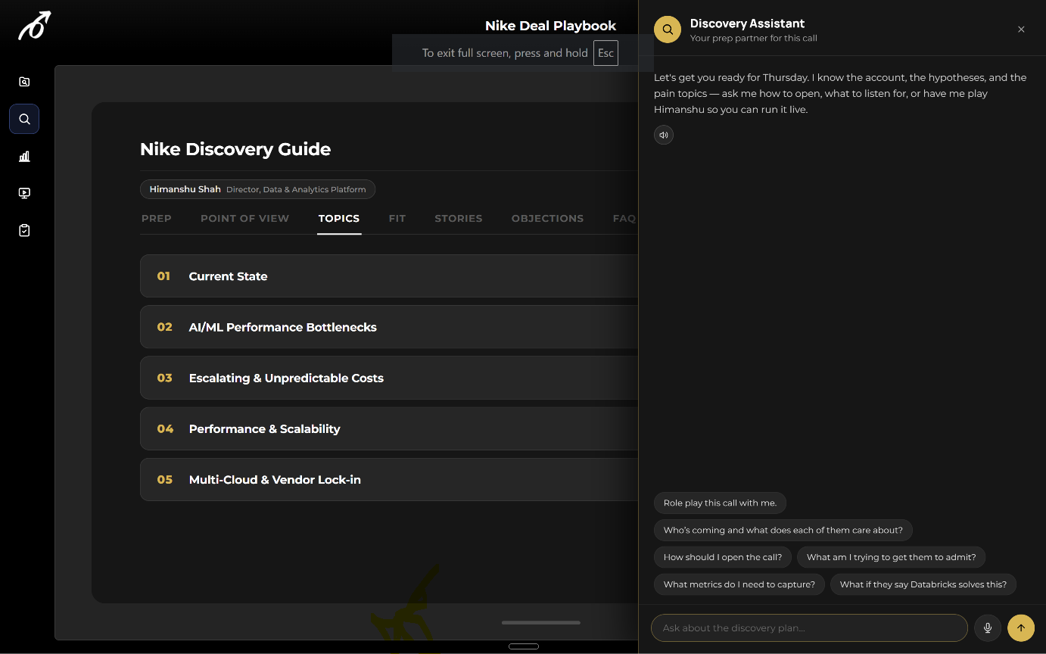Switch to the FIT tab
Screen dimensions: 1046x654
tap(397, 218)
